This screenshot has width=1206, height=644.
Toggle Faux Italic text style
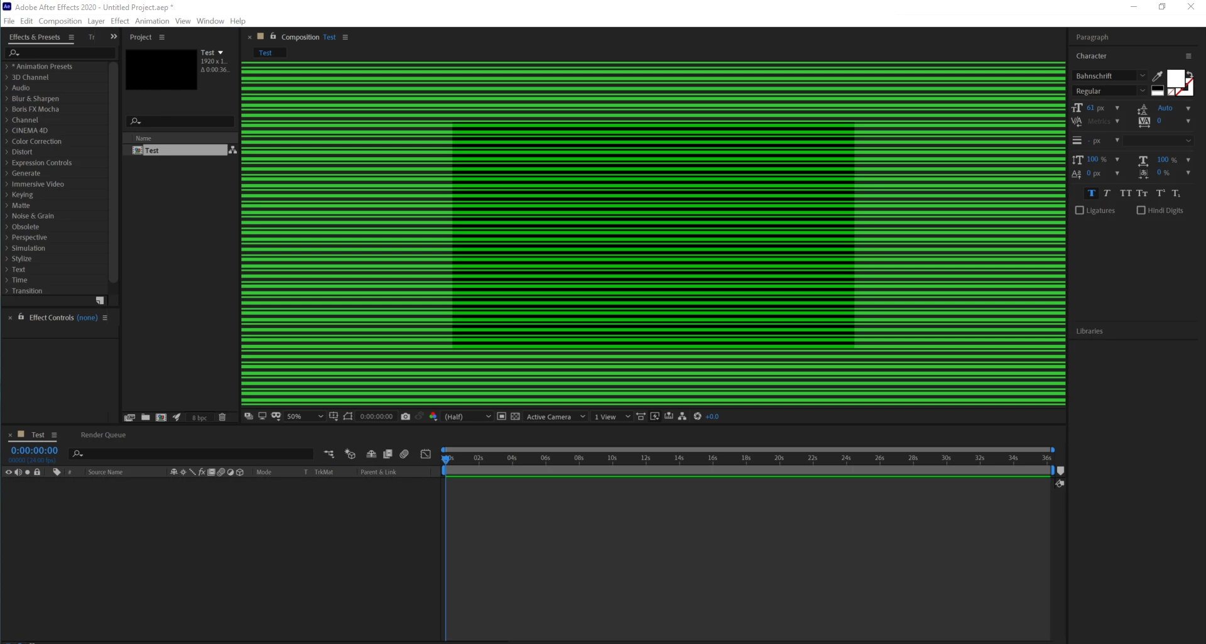pos(1107,194)
